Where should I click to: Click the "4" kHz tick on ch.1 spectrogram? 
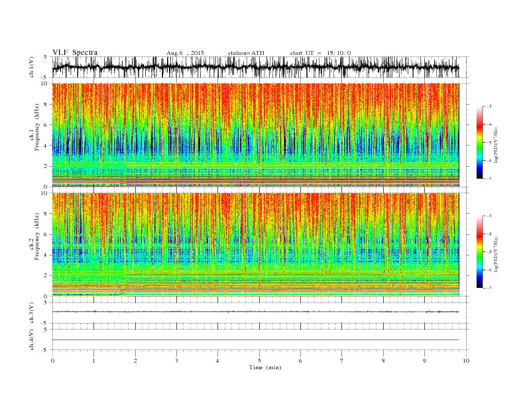tap(46, 146)
